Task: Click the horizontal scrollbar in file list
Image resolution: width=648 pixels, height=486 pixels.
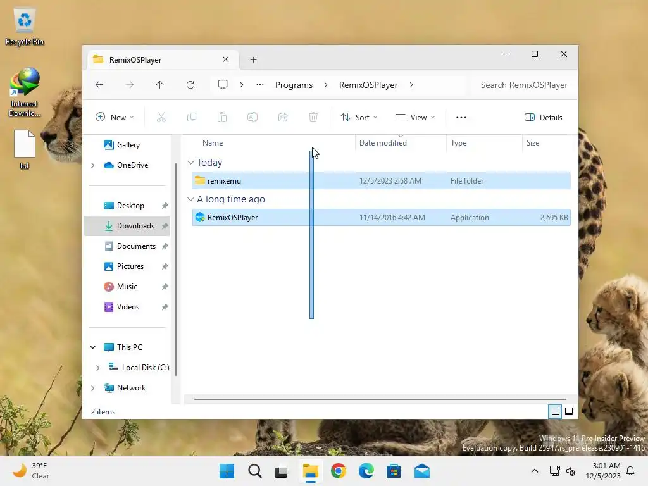Action: pos(380,399)
